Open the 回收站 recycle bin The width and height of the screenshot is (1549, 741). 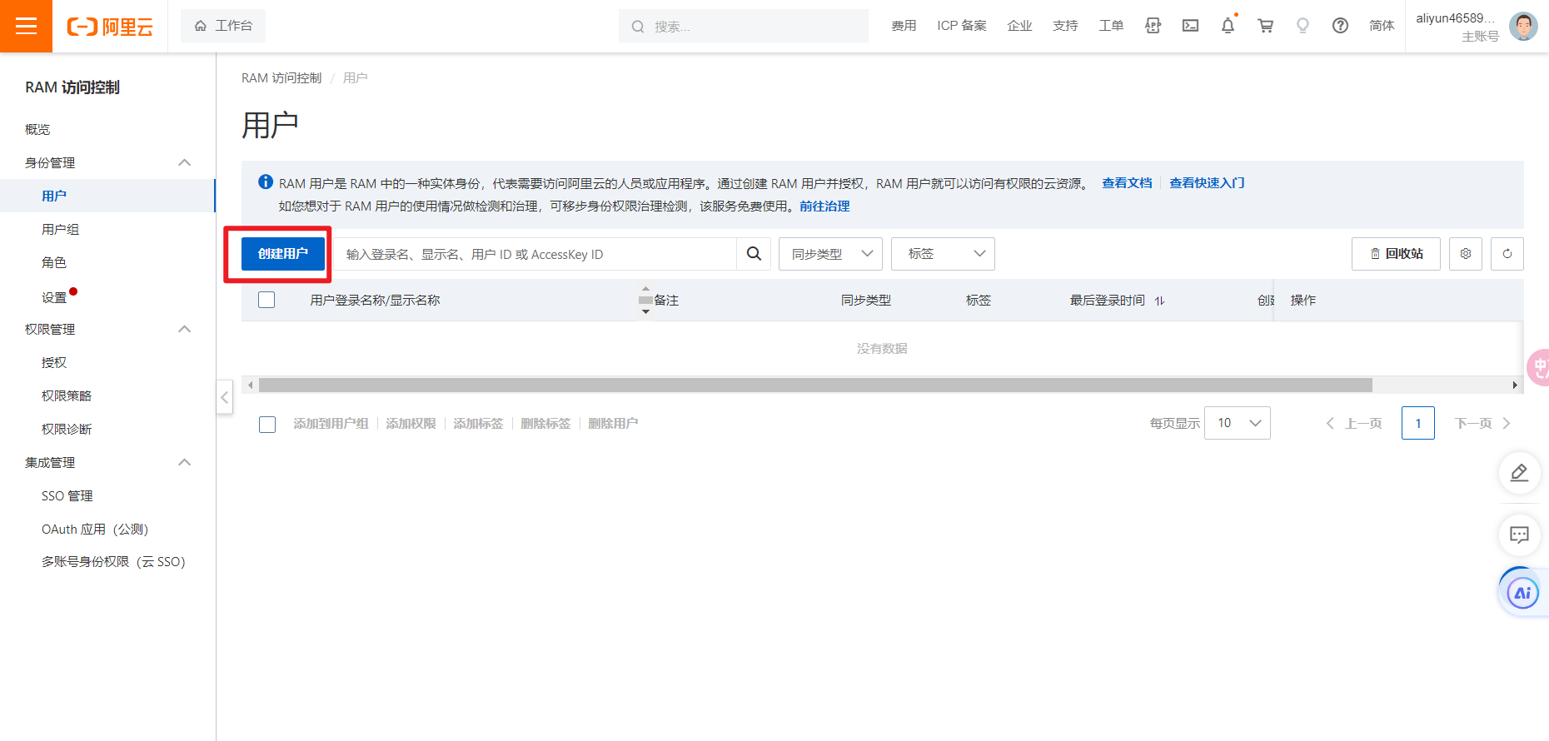pos(1396,254)
